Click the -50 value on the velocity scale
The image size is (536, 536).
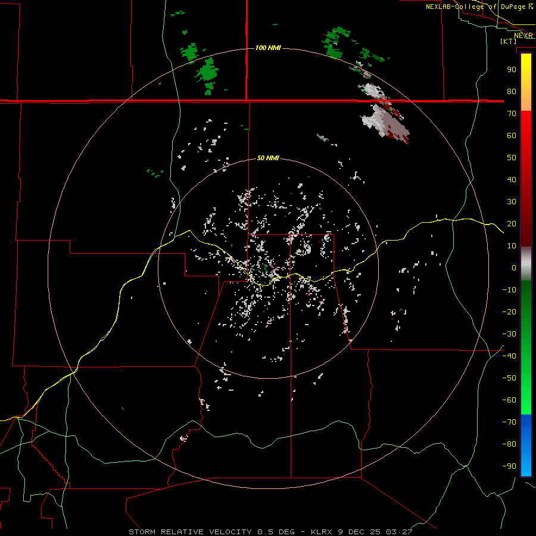[x=509, y=378]
